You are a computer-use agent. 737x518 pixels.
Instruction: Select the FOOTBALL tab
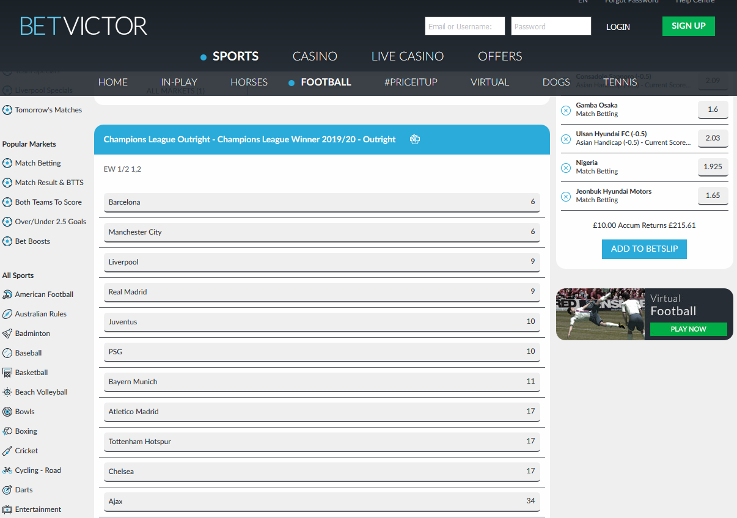click(326, 82)
